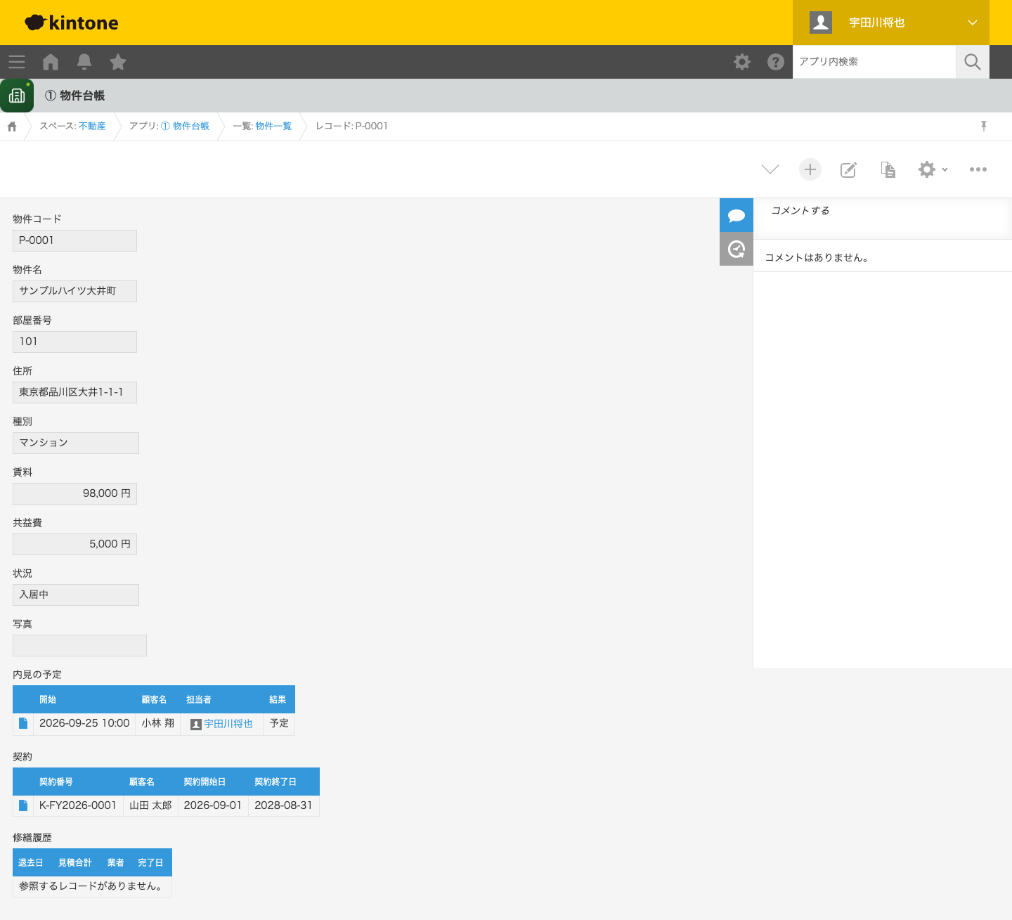Open kintone settings gear in header
Viewport: 1012px width, 920px height.
pos(742,62)
